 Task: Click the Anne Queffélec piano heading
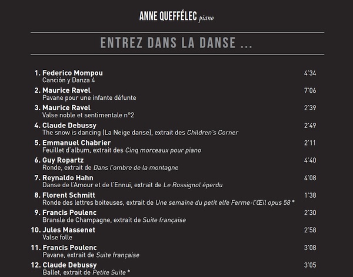pos(176,16)
